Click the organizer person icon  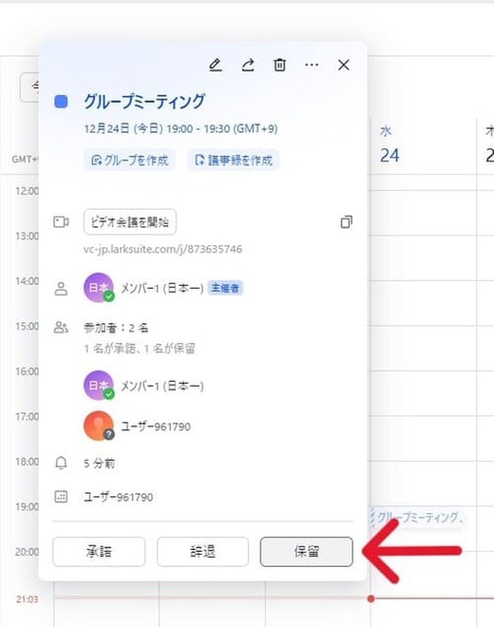(x=62, y=287)
